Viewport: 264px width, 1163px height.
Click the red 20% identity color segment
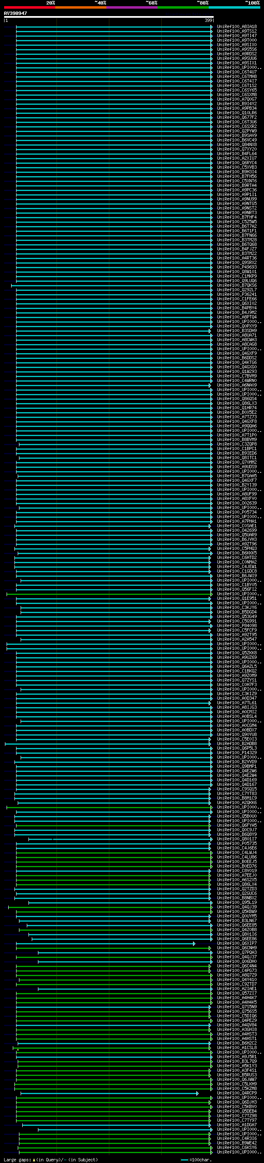[29, 7]
